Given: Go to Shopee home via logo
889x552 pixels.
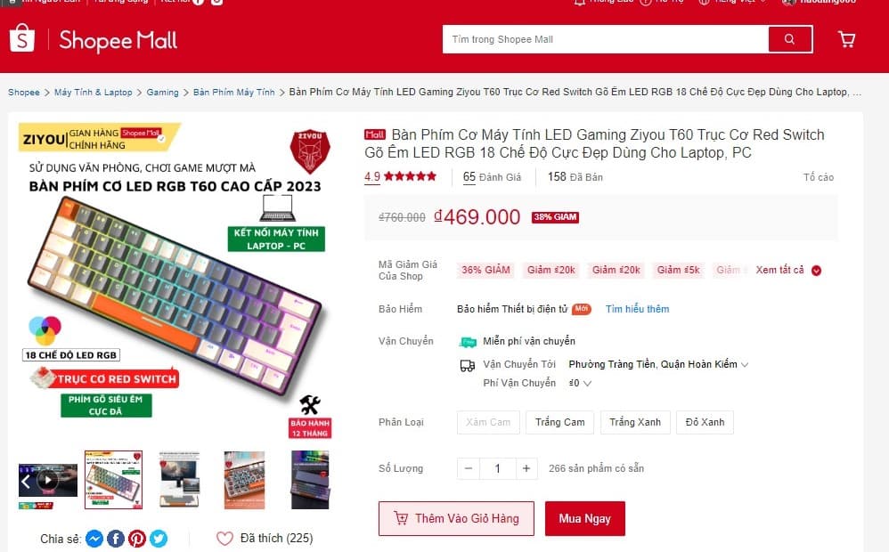Looking at the screenshot, I should pyautogui.click(x=22, y=38).
